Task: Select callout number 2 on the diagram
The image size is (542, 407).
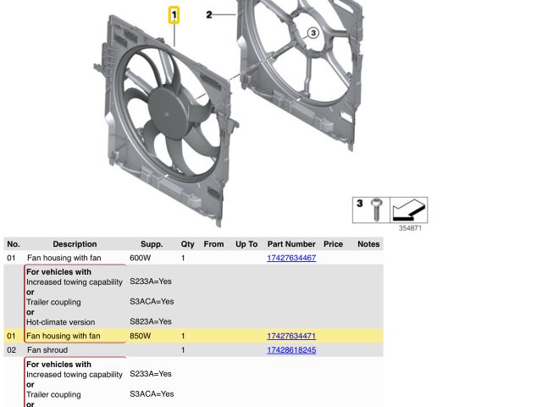Action: 209,14
